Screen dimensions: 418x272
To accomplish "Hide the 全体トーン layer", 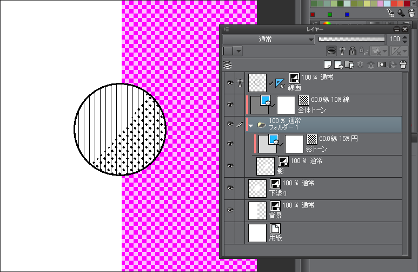I will tap(229, 105).
